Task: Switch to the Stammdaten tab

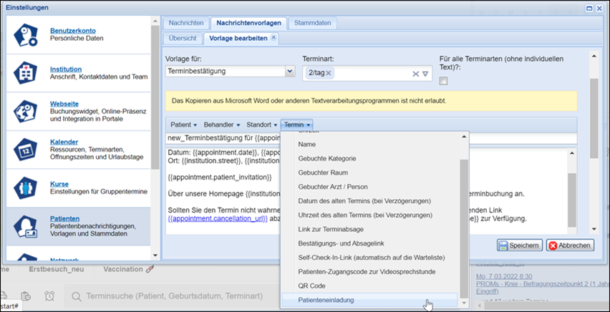Action: coord(312,23)
